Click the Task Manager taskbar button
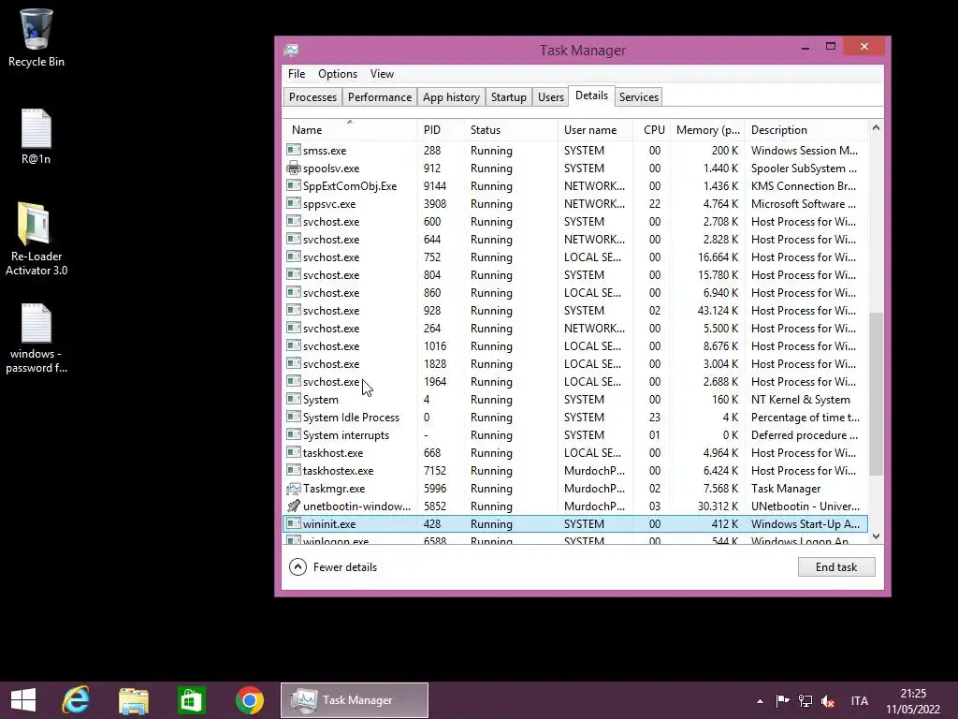 [355, 700]
